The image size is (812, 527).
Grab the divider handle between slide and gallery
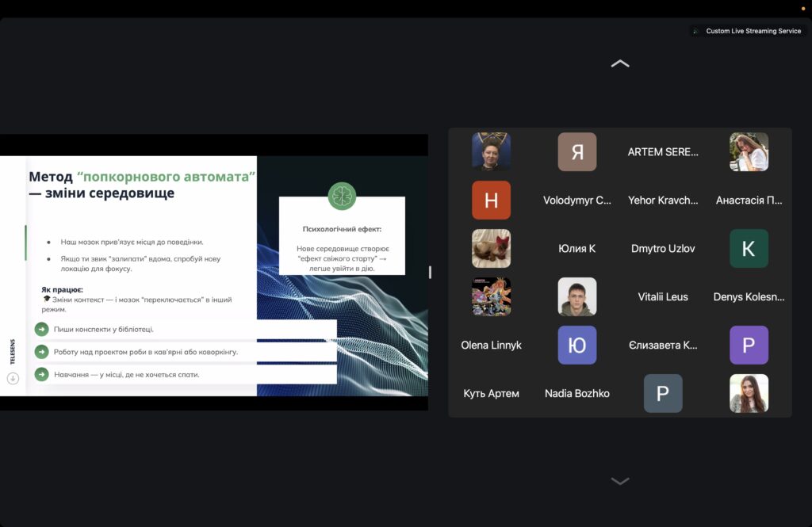pyautogui.click(x=430, y=272)
